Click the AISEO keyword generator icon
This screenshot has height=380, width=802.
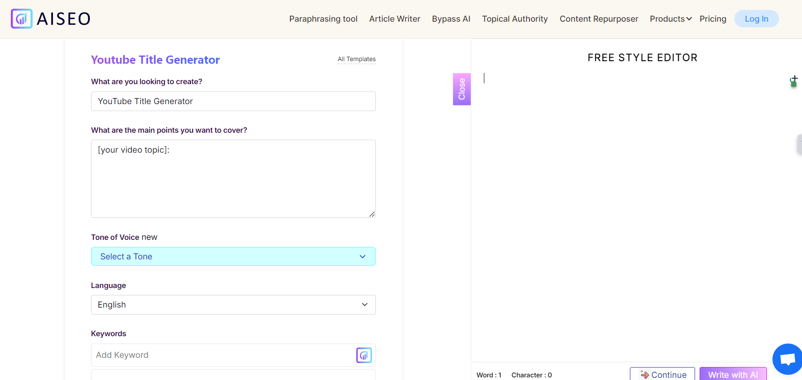364,355
